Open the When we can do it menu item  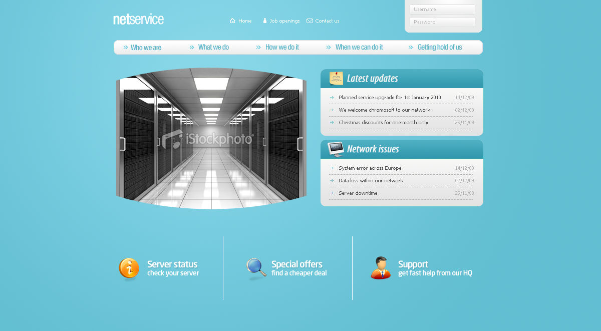coord(359,47)
